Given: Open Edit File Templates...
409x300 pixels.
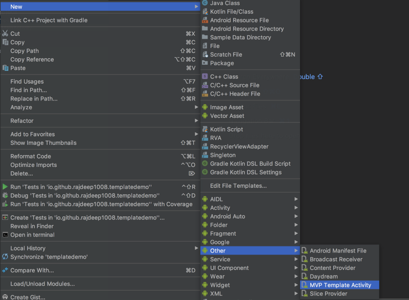Looking at the screenshot, I should (251, 186).
